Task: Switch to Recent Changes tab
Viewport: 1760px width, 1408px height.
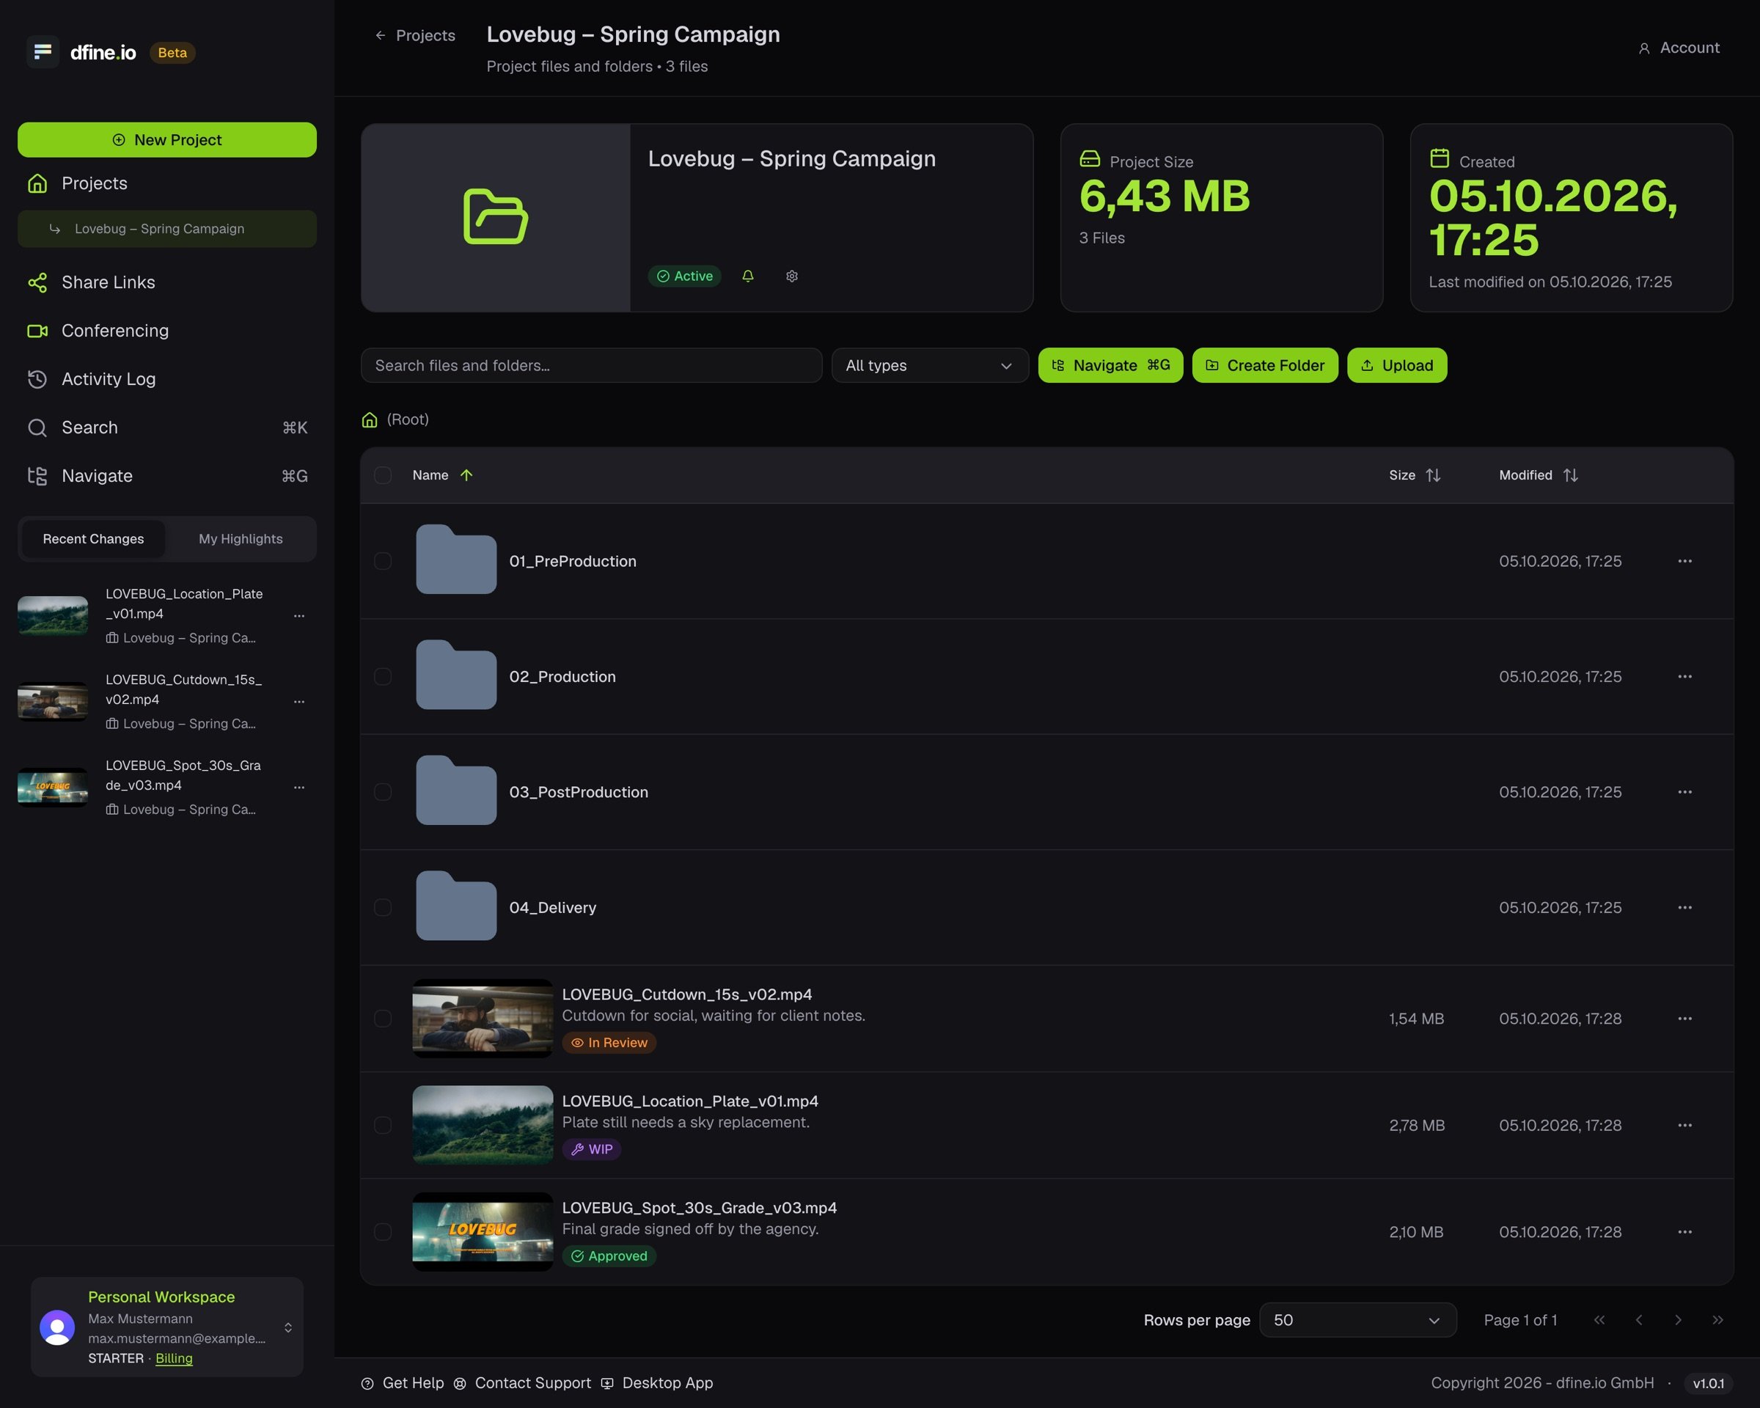Action: (93, 539)
